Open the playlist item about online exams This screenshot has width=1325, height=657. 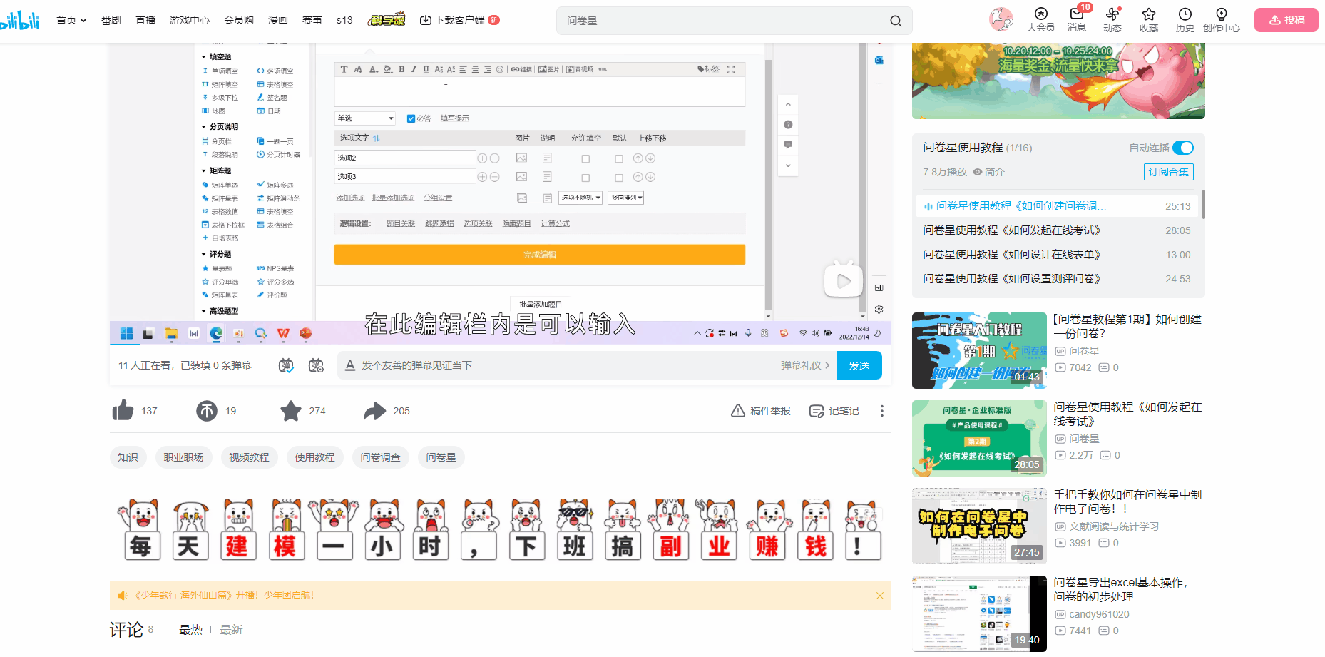[x=1058, y=230]
